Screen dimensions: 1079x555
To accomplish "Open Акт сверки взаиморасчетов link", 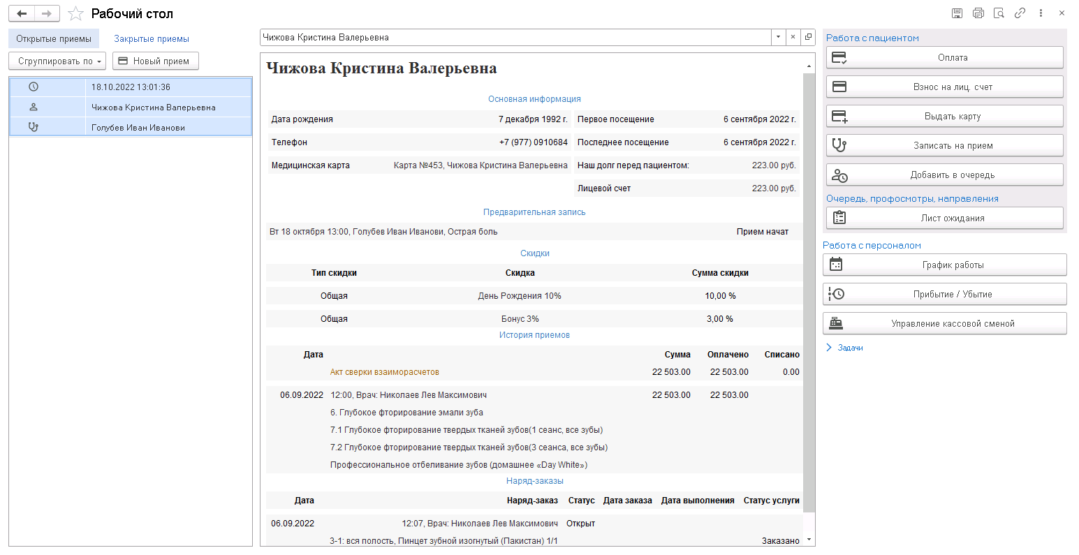I will [x=385, y=372].
